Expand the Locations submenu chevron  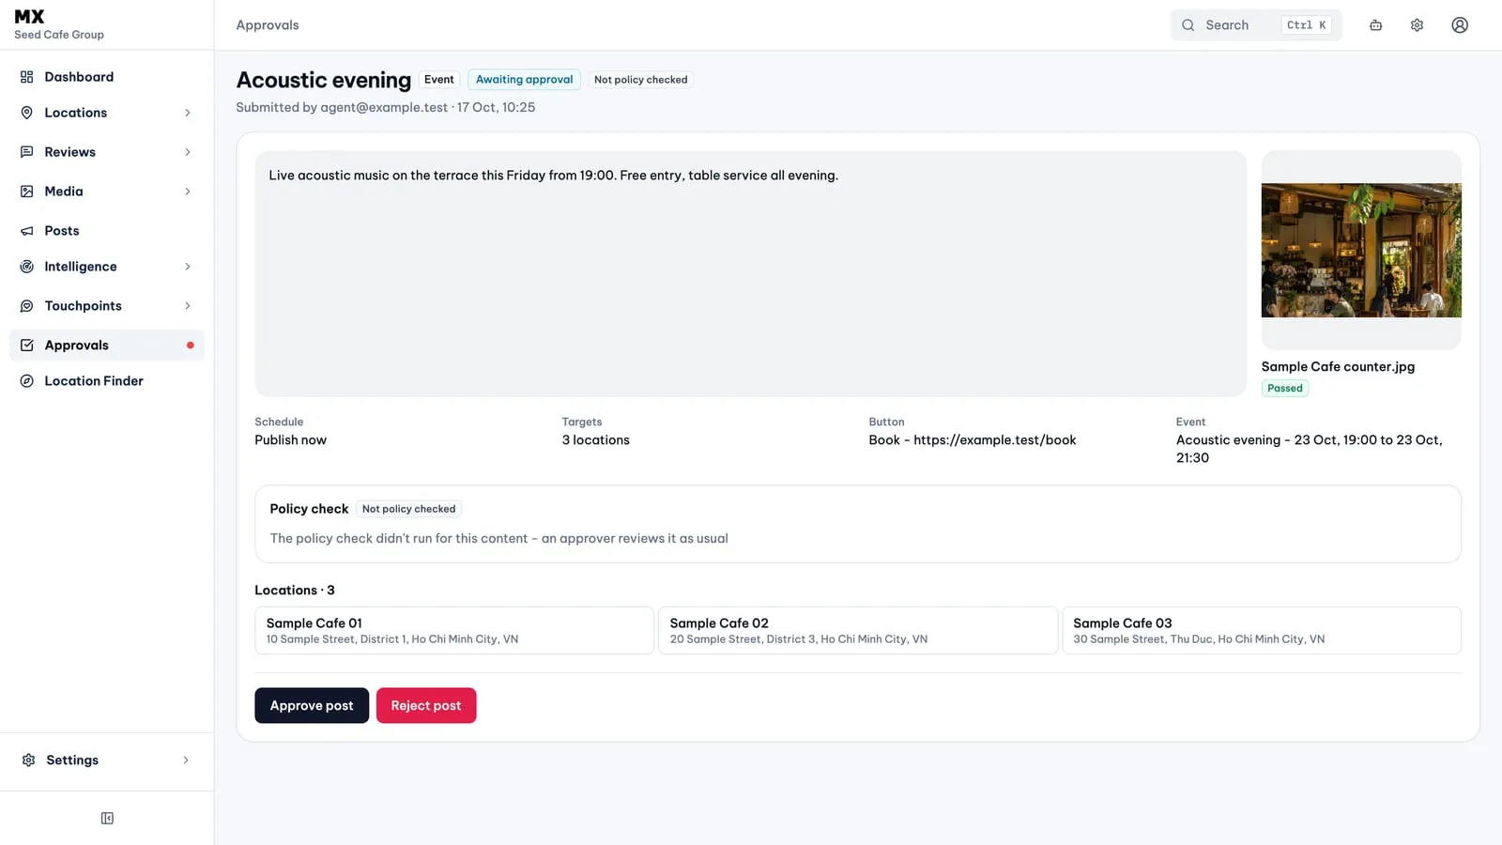pos(188,113)
